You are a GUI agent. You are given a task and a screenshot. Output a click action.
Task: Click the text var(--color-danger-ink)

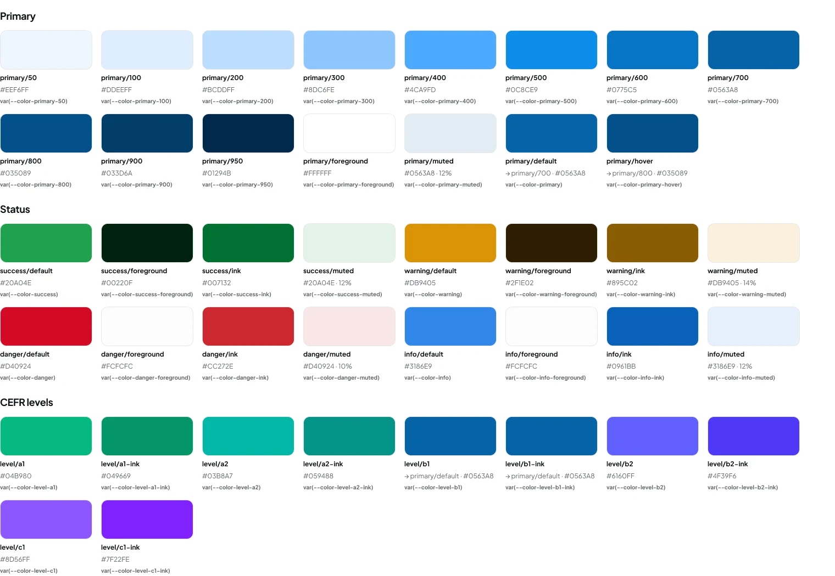[236, 378]
